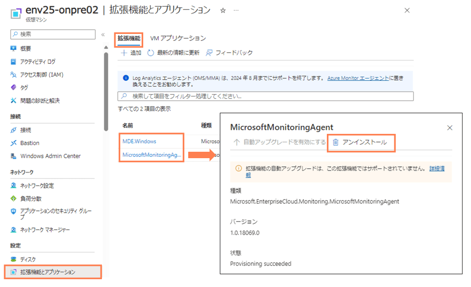Open フィードバック from the toolbar
The image size is (471, 287).
[x=229, y=53]
